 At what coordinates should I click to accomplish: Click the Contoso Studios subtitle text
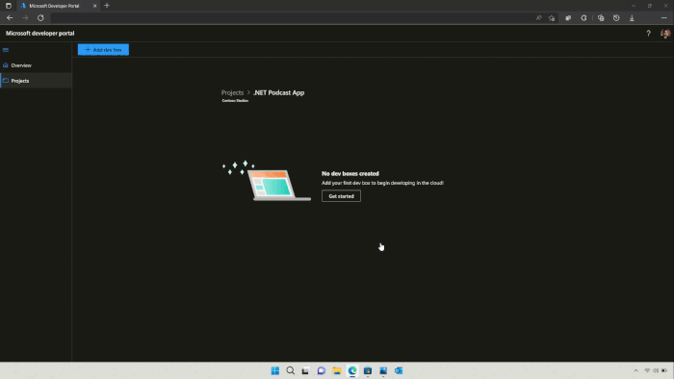[x=235, y=100]
